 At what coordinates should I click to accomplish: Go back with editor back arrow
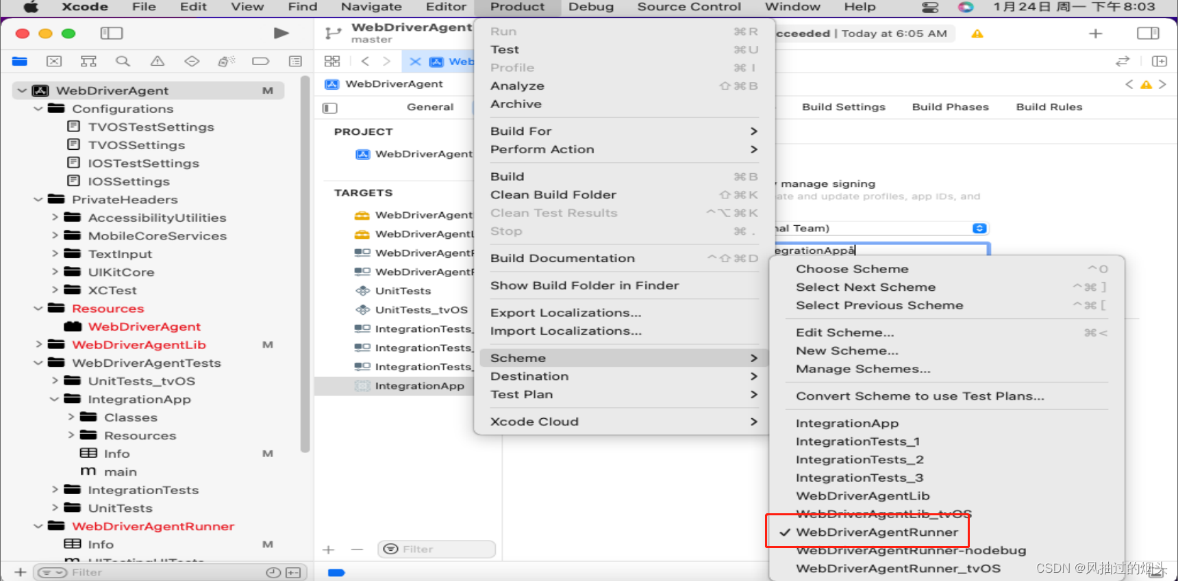pos(365,62)
